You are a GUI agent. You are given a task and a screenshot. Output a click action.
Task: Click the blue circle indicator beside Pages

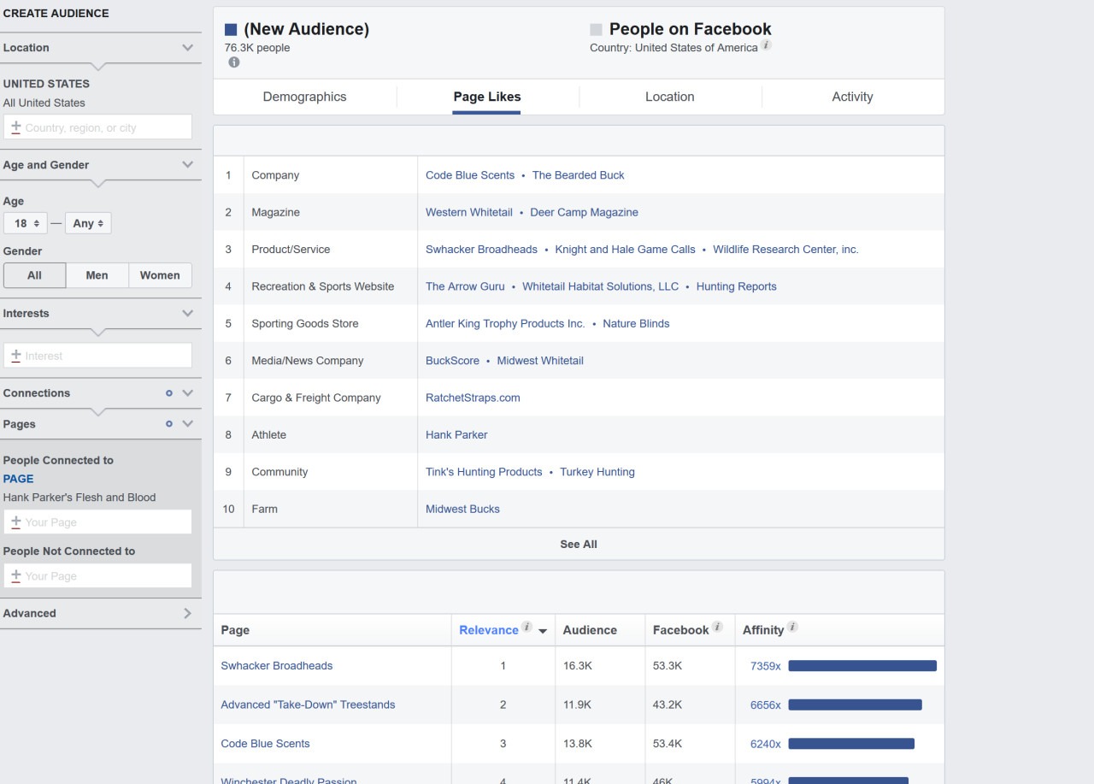169,424
